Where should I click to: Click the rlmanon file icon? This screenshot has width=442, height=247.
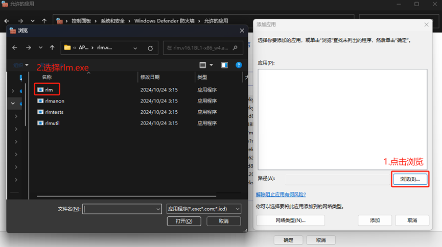point(40,101)
